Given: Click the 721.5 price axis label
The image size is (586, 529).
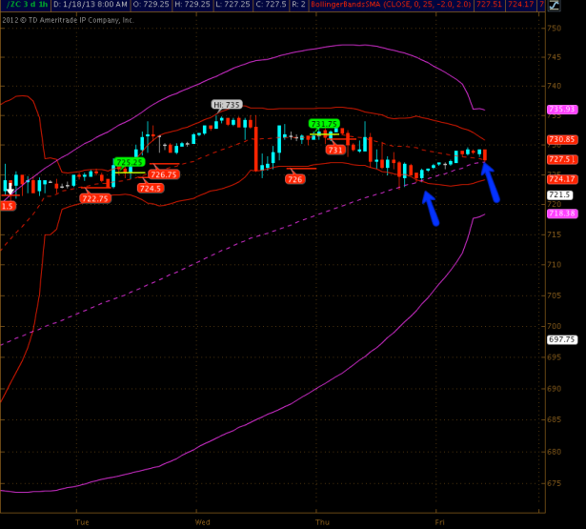Looking at the screenshot, I should (x=560, y=194).
